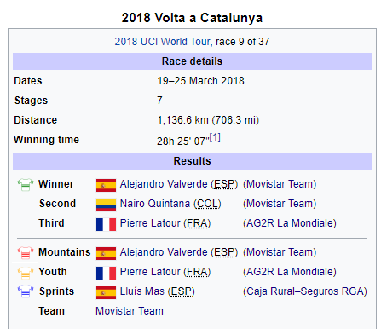Click the France flag in Youth row

(106, 273)
